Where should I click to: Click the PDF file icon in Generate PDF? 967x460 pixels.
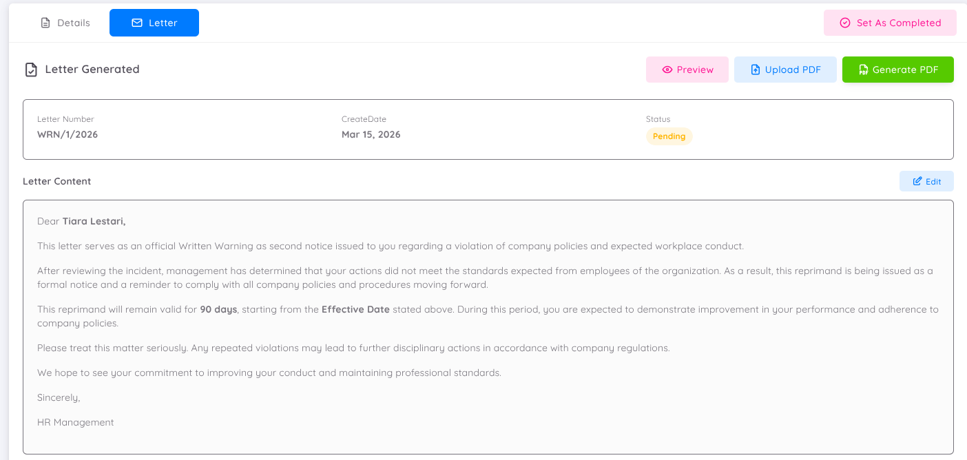tap(863, 70)
